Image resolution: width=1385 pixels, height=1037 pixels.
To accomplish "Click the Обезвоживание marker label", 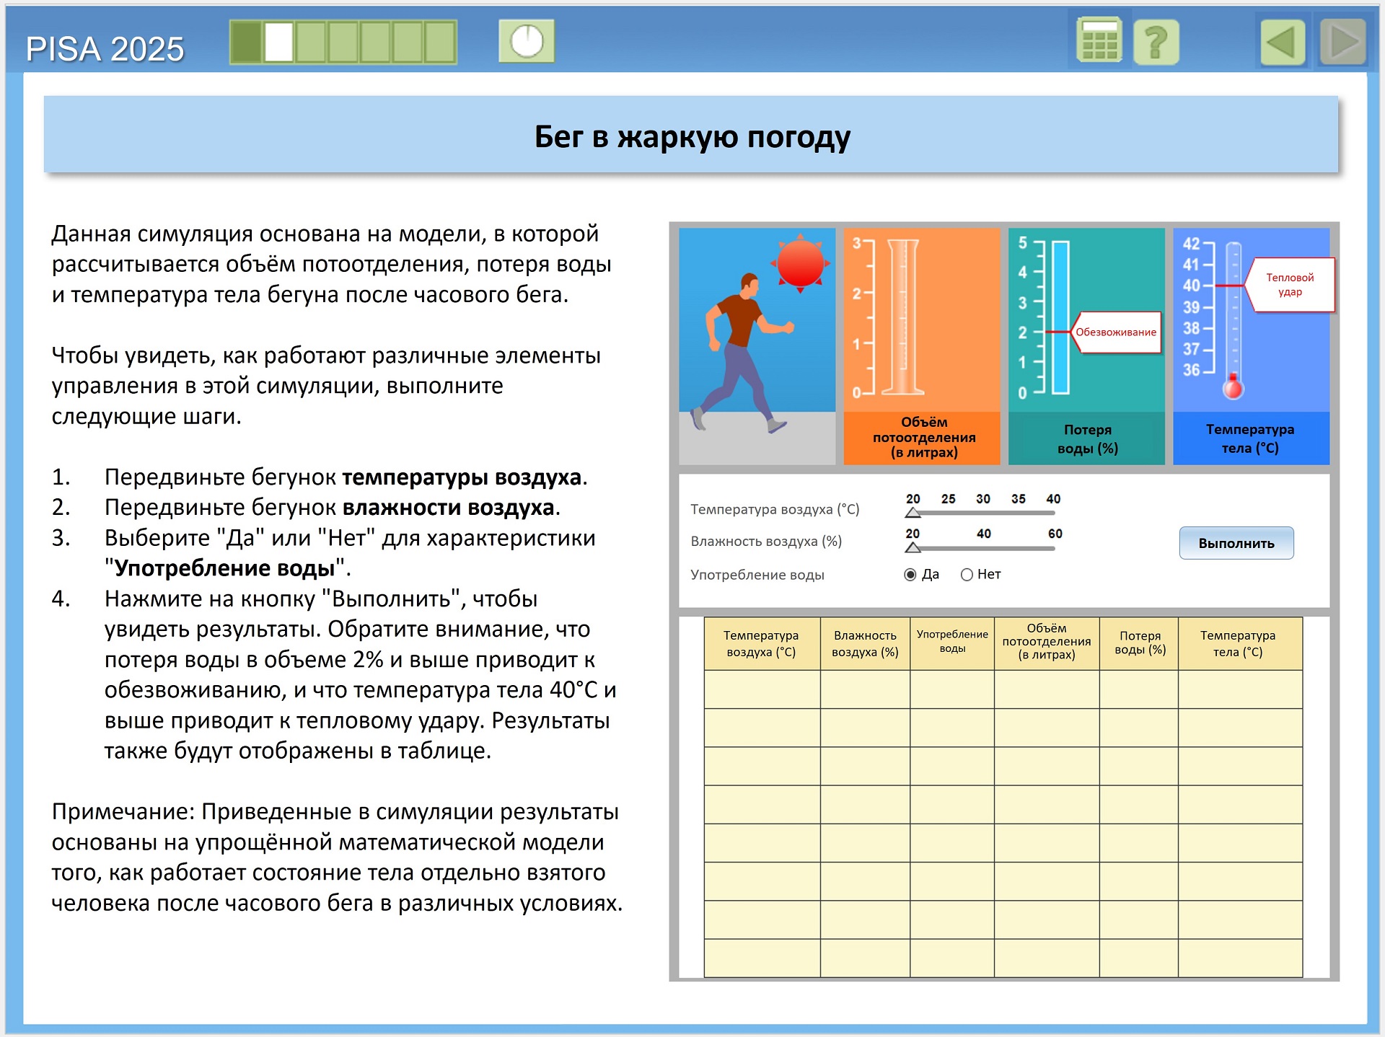I will pyautogui.click(x=1116, y=332).
